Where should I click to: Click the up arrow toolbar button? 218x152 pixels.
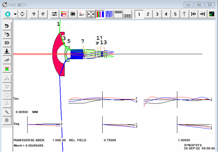tap(184, 14)
